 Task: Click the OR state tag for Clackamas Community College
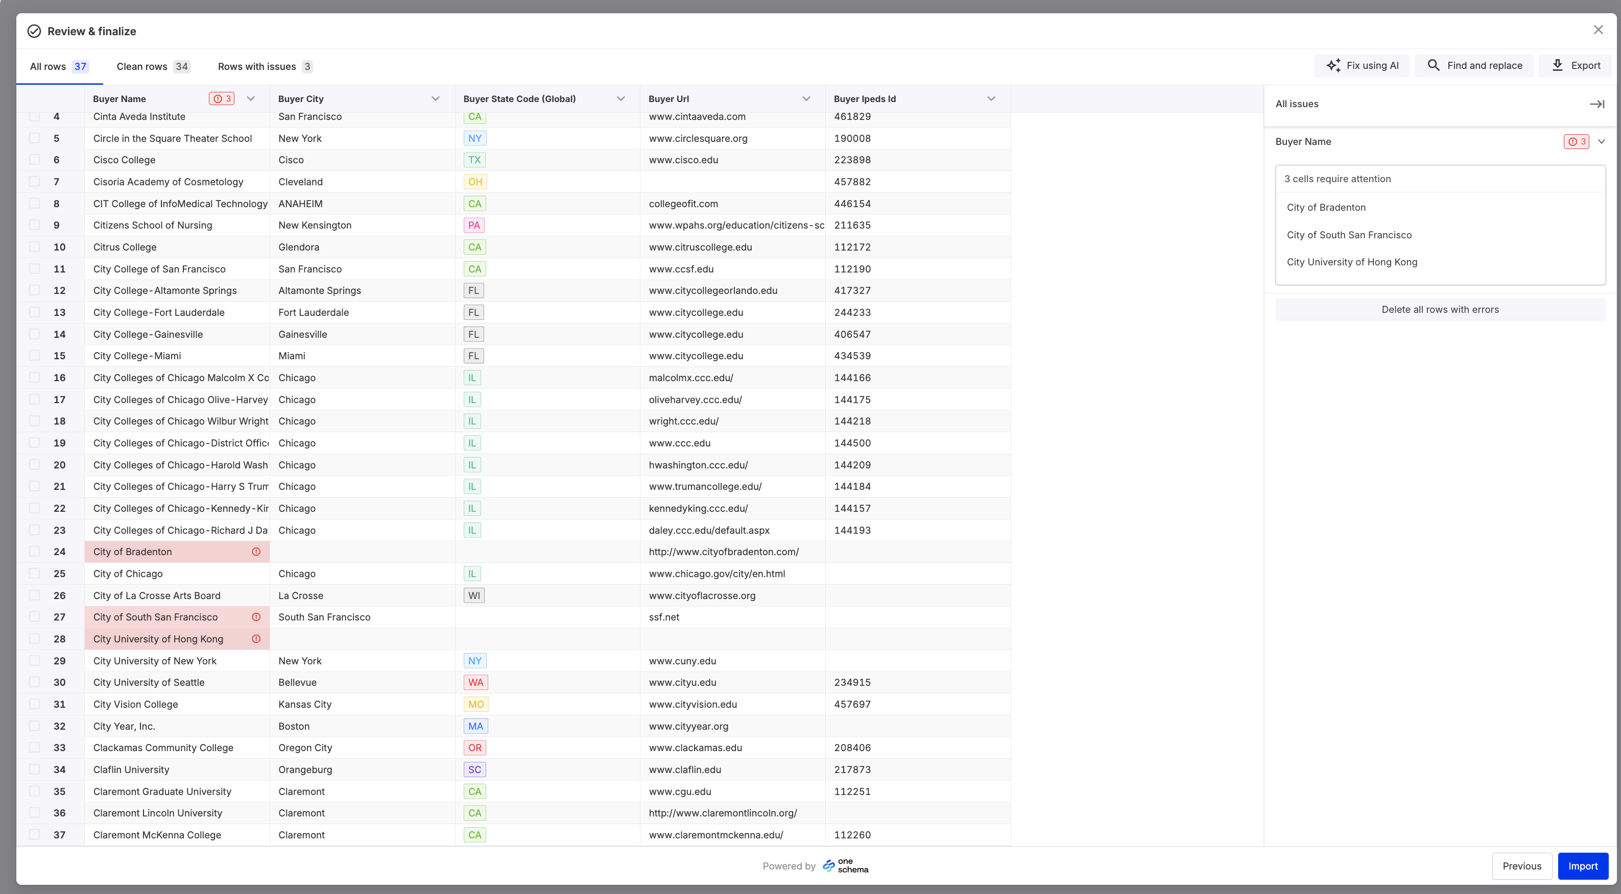(475, 748)
